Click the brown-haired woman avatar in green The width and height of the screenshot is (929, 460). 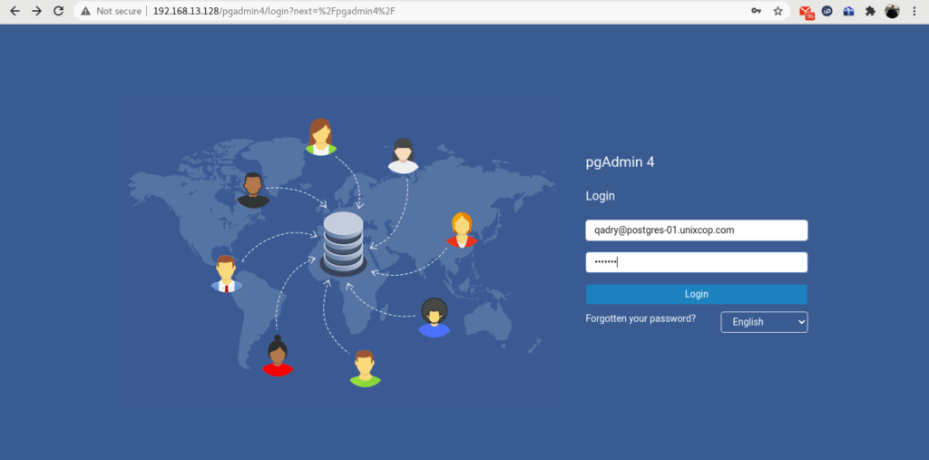pyautogui.click(x=320, y=137)
